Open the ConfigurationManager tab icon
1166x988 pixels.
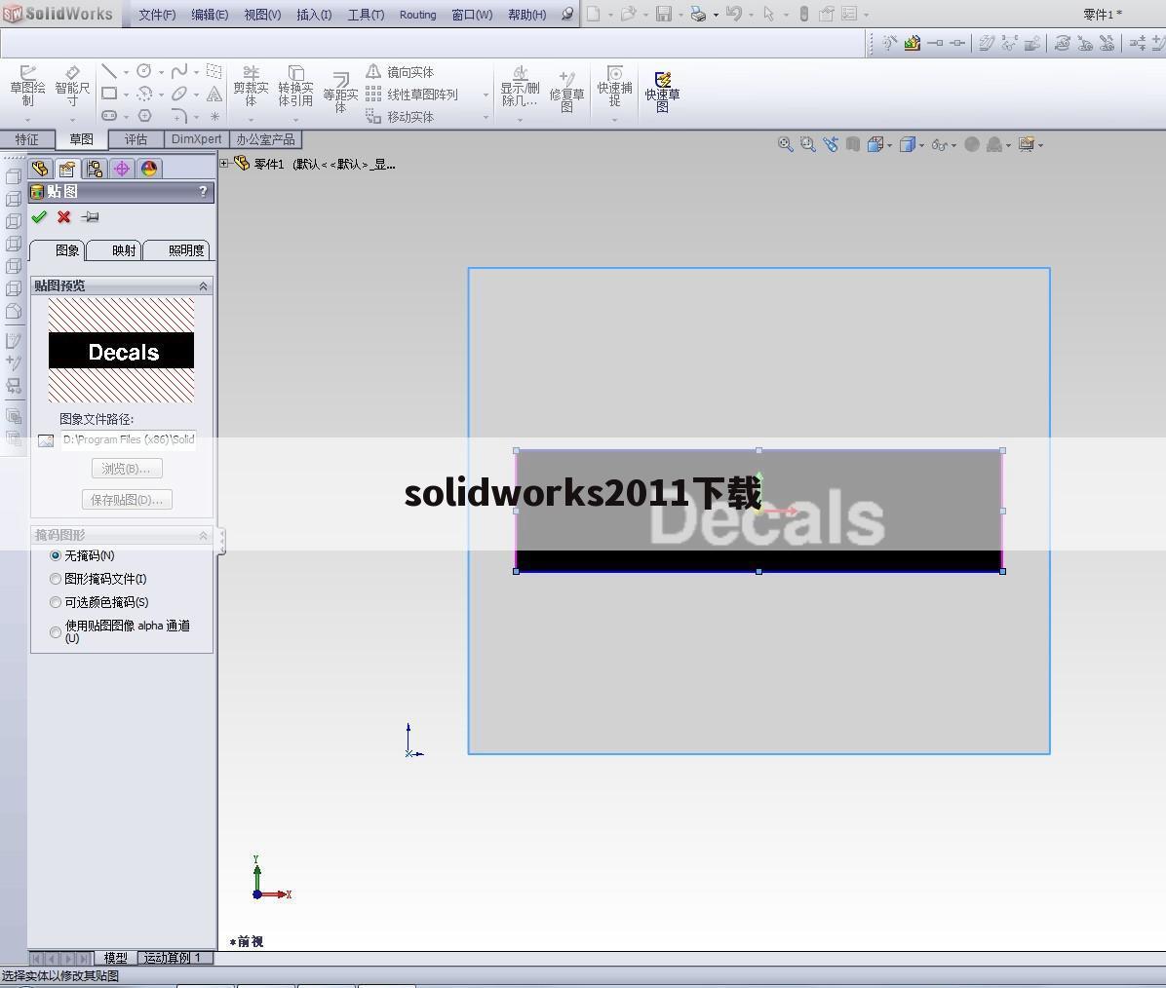95,169
